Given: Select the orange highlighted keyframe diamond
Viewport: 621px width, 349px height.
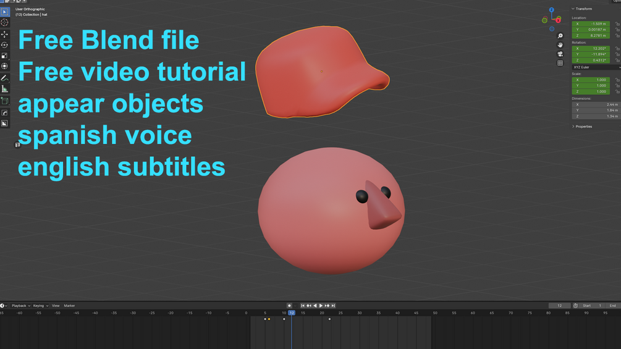Looking at the screenshot, I should point(269,319).
